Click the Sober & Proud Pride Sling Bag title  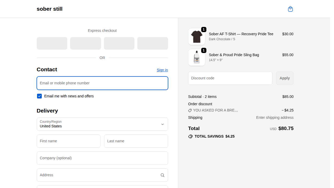click(234, 55)
